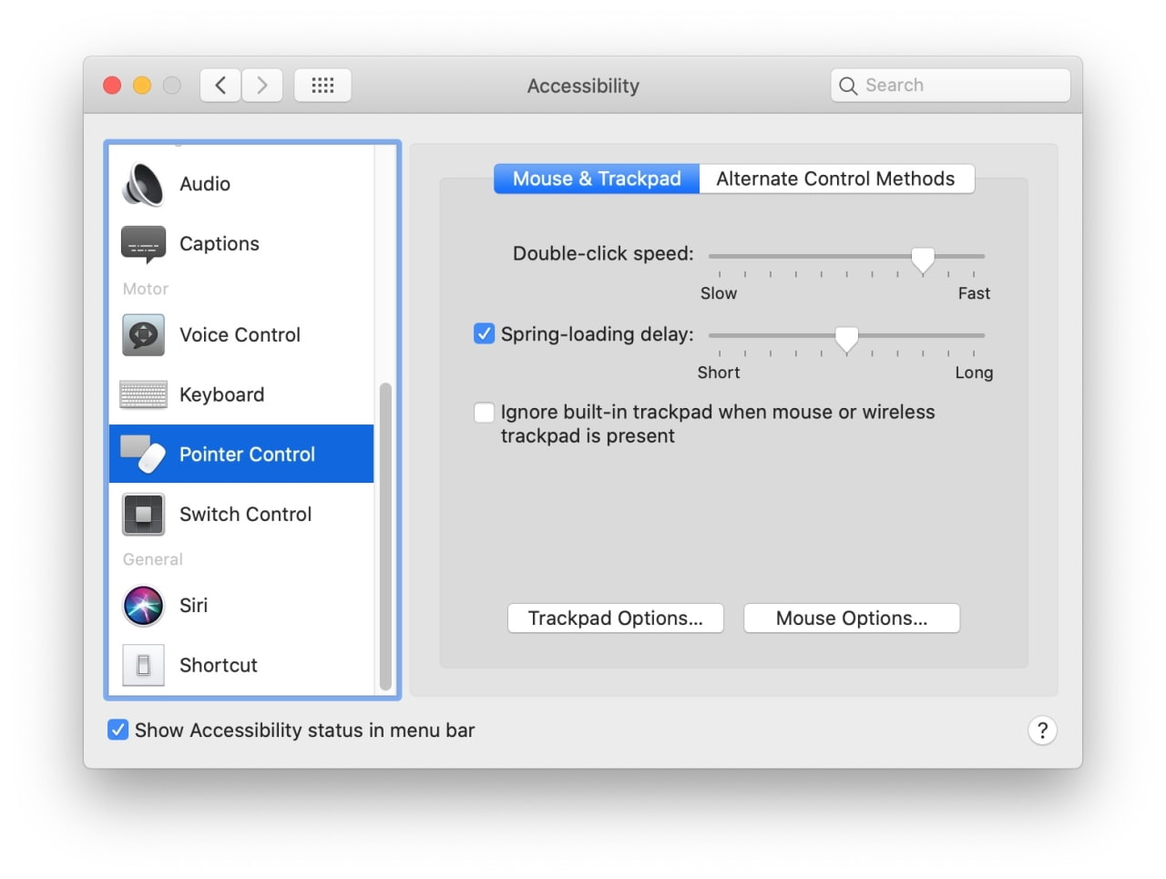Open Voice Control via its icon

coord(143,335)
